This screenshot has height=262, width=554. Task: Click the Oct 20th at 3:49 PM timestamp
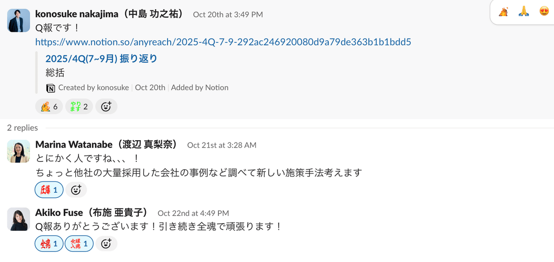pyautogui.click(x=228, y=14)
